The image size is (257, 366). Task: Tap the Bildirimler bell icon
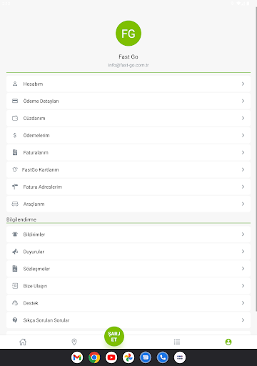(15, 234)
